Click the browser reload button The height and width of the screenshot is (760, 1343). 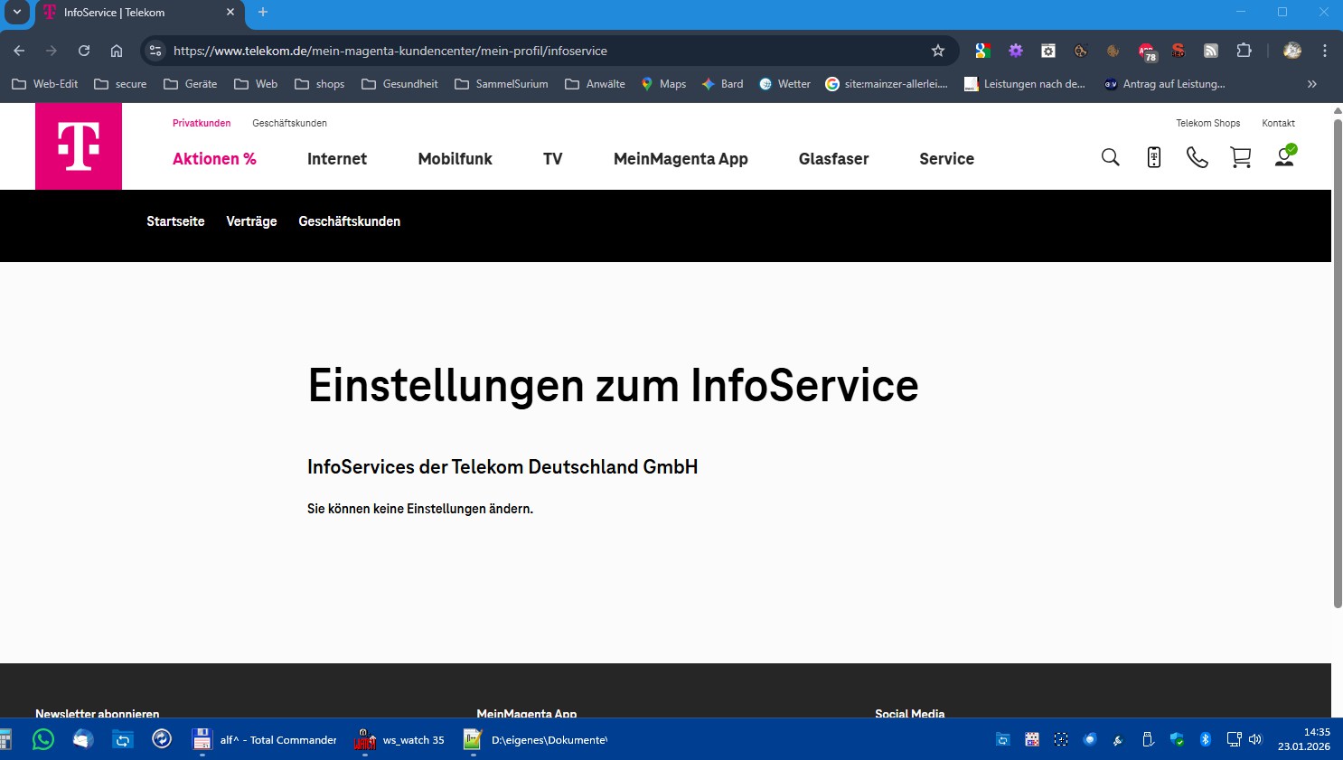(84, 51)
